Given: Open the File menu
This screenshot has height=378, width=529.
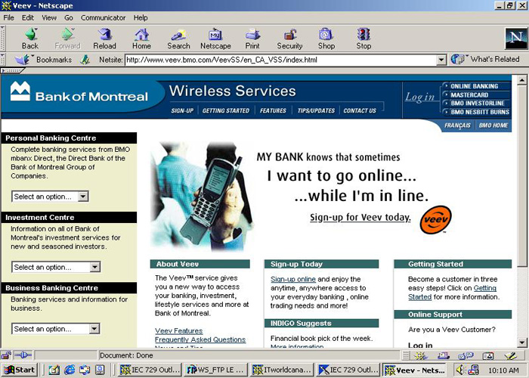Looking at the screenshot, I should (x=9, y=17).
